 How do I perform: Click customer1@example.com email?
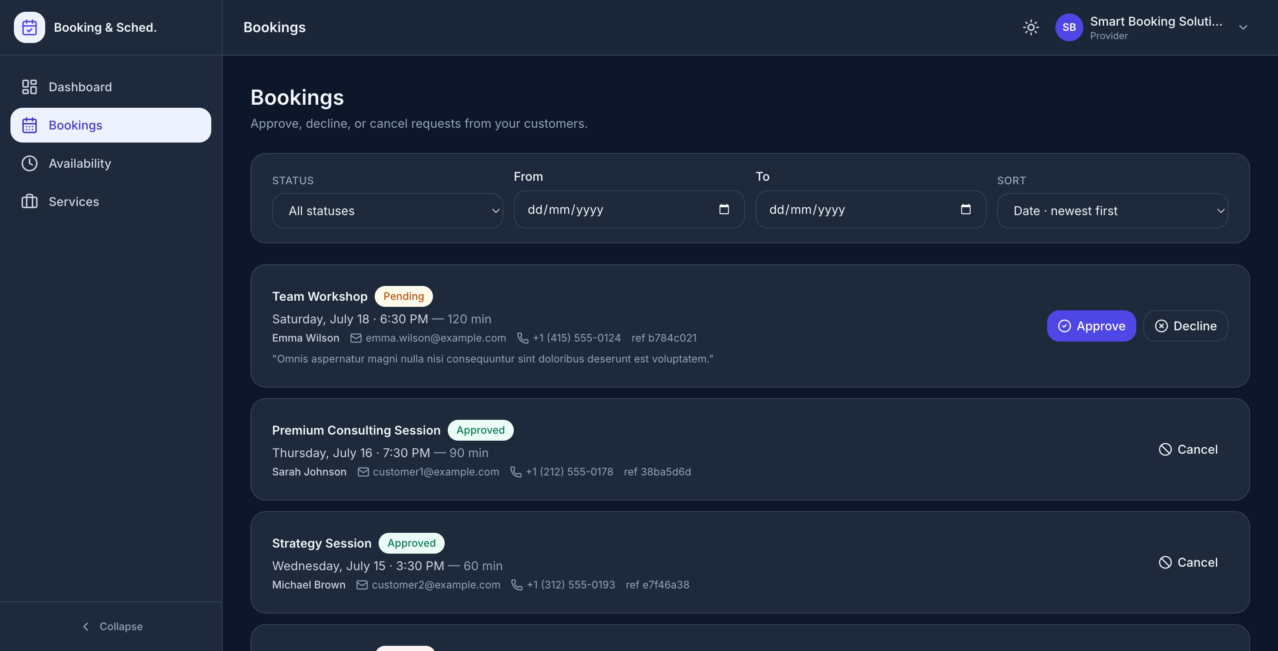pos(436,472)
